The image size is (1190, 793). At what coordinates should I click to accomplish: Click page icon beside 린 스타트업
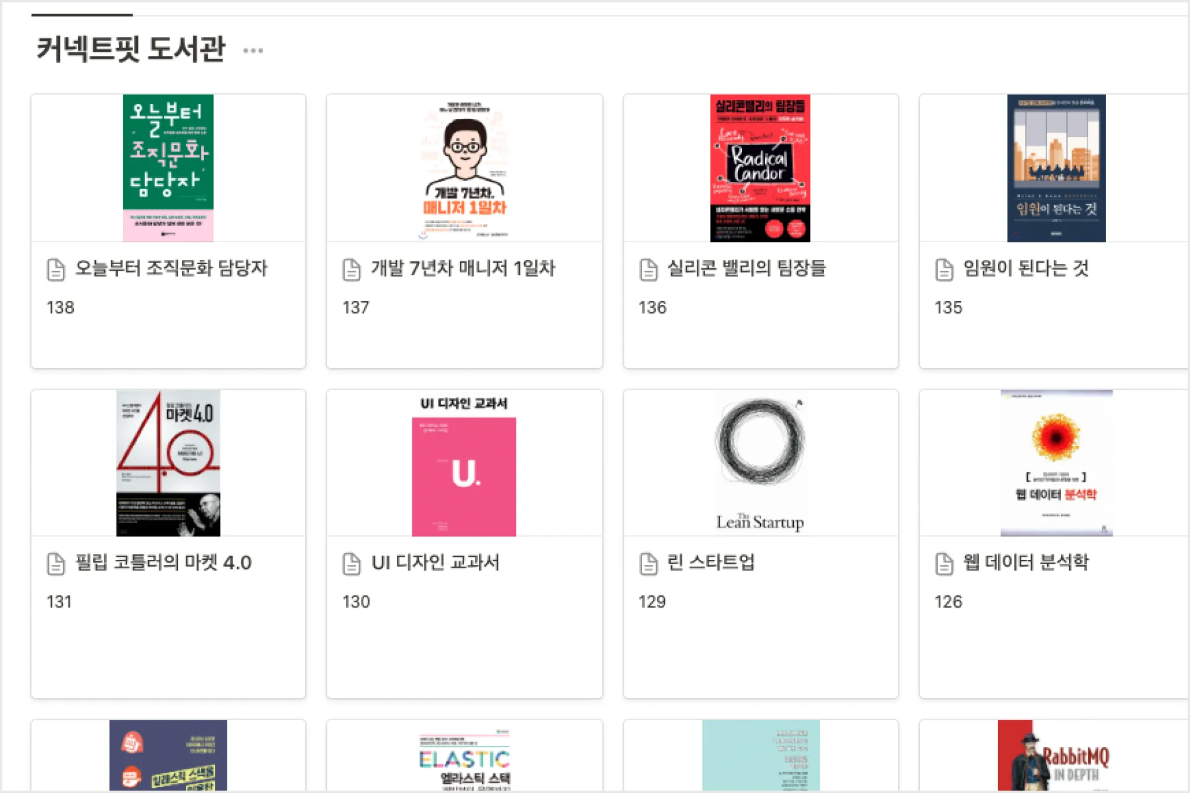click(648, 563)
